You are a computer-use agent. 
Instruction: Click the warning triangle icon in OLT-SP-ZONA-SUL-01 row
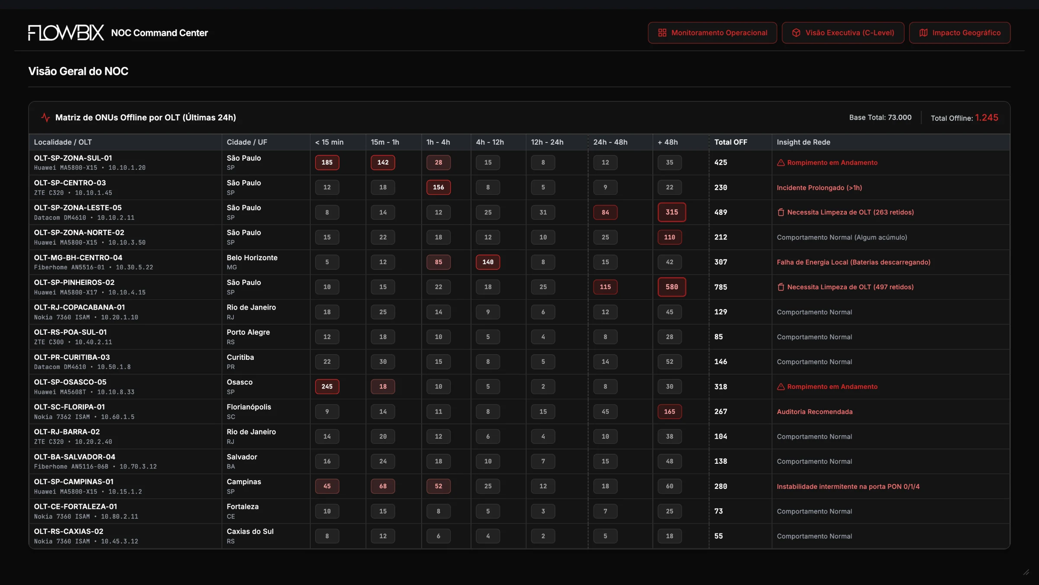[781, 162]
